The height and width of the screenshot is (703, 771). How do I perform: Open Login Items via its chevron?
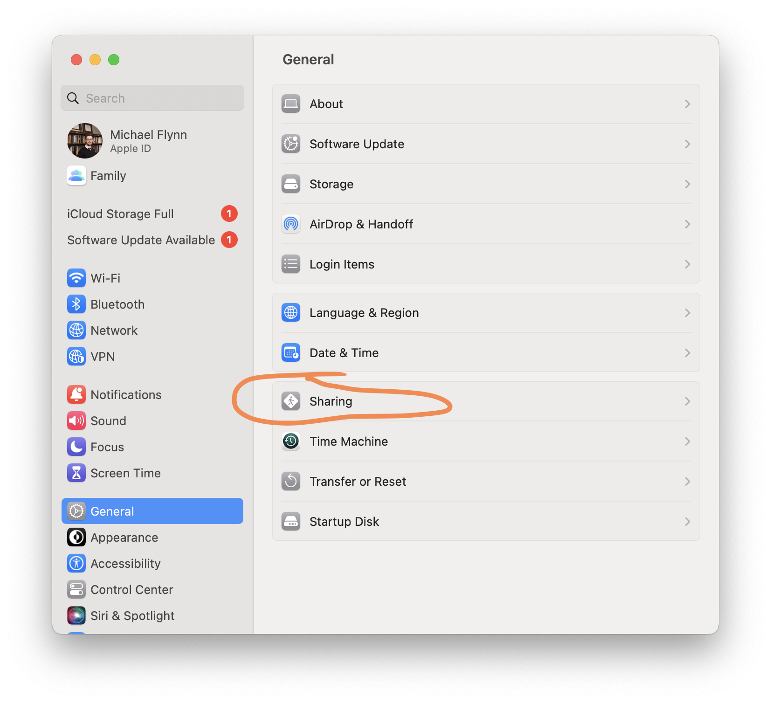[x=688, y=264]
